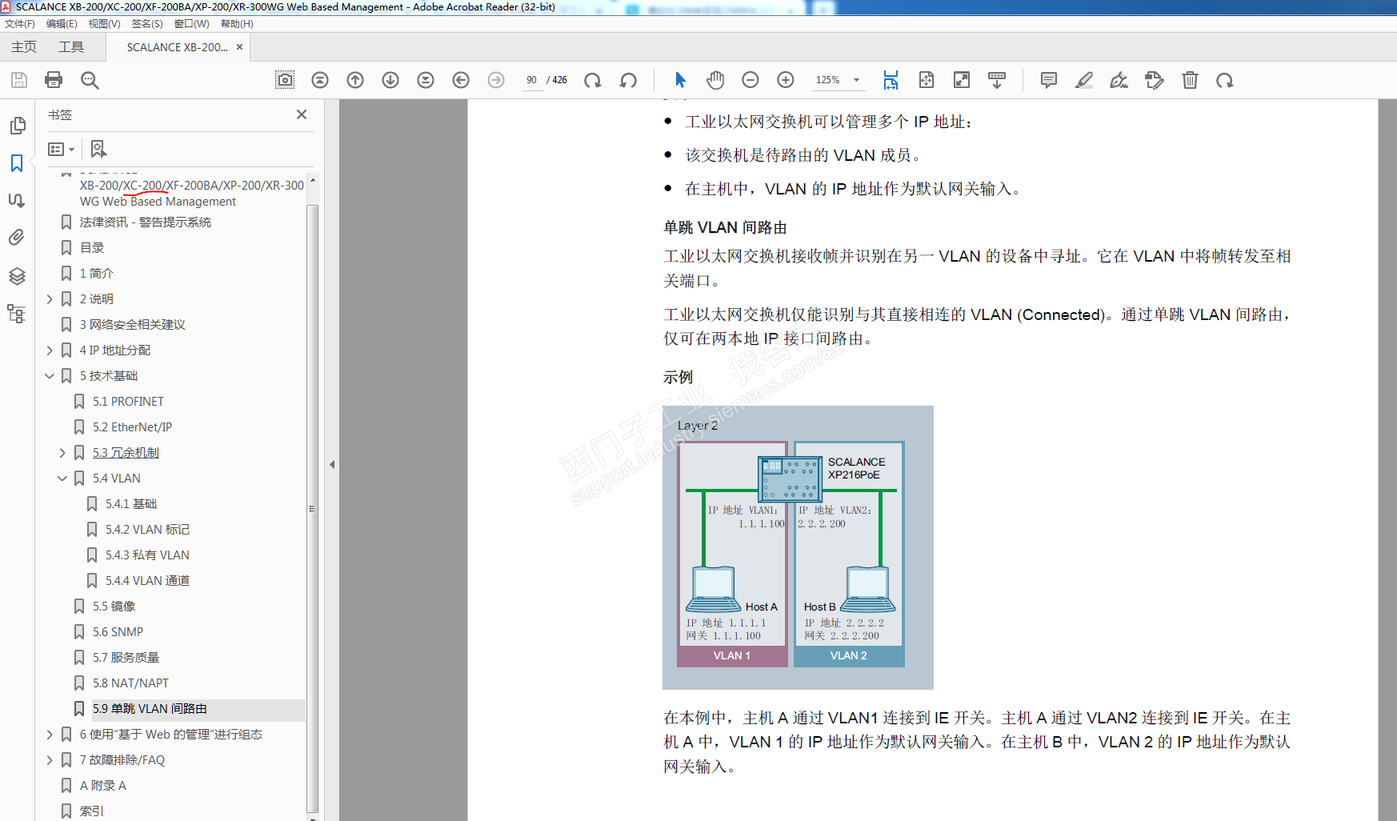Open the Layers panel

point(17,276)
